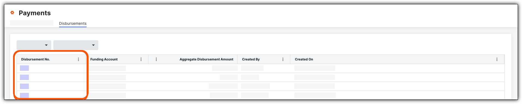The height and width of the screenshot is (104, 522).
Task: Expand the first, narrower filter dropdown
Action: pyautogui.click(x=34, y=45)
